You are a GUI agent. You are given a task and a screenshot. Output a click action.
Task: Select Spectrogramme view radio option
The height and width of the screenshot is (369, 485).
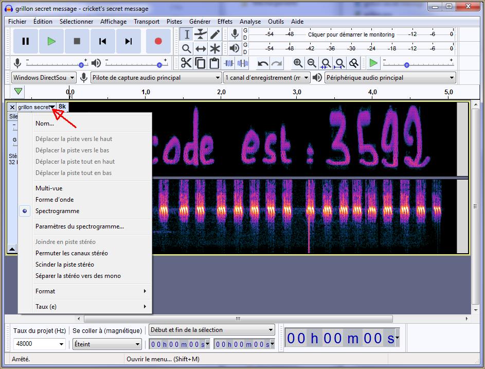point(57,211)
